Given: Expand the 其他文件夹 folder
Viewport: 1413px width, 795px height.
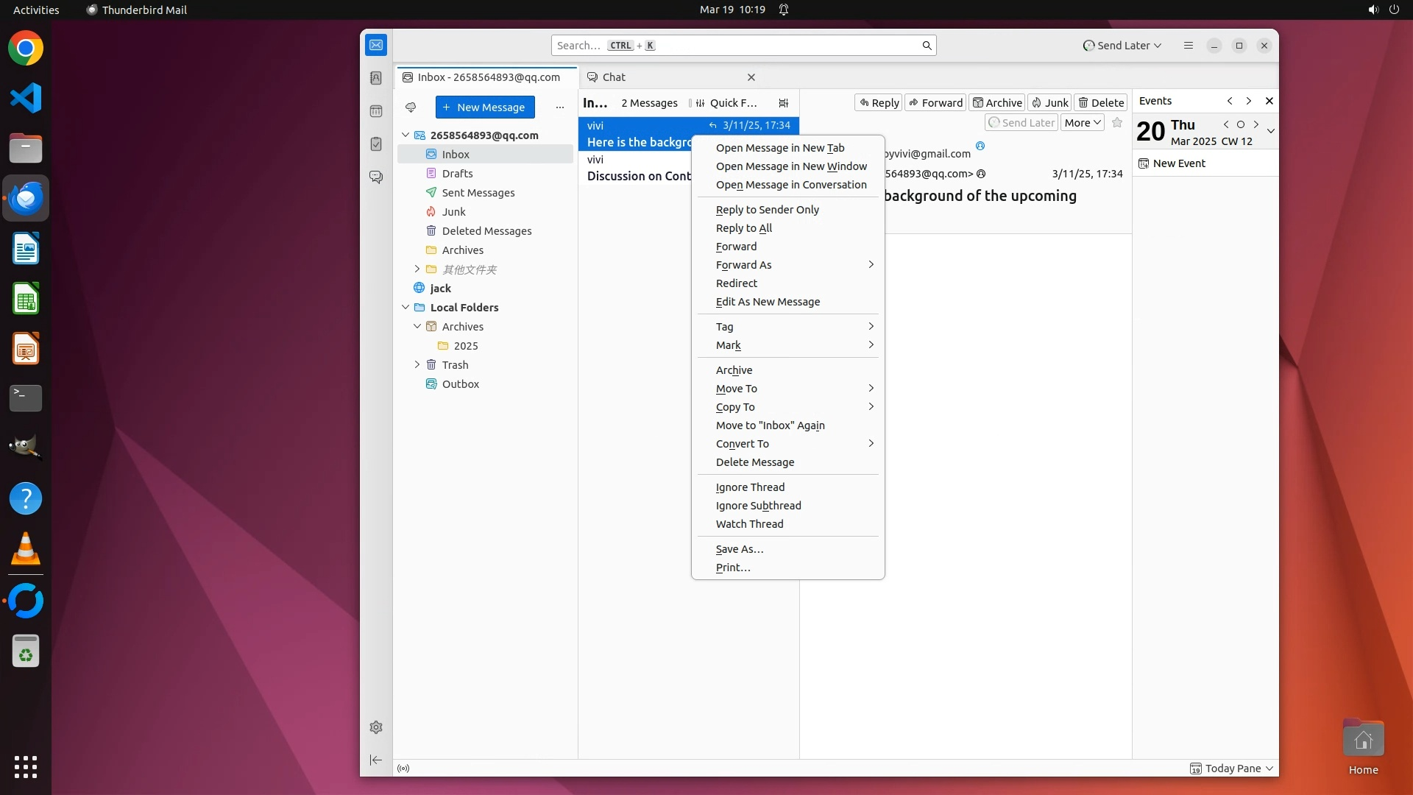Looking at the screenshot, I should tap(417, 269).
